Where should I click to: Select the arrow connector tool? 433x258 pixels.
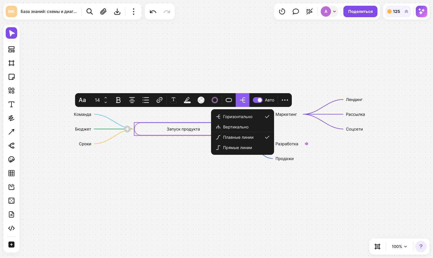click(11, 132)
